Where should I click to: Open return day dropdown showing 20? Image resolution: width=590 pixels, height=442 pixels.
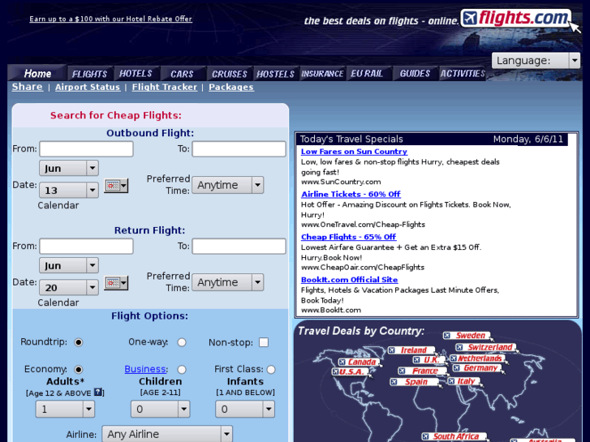pos(69,287)
